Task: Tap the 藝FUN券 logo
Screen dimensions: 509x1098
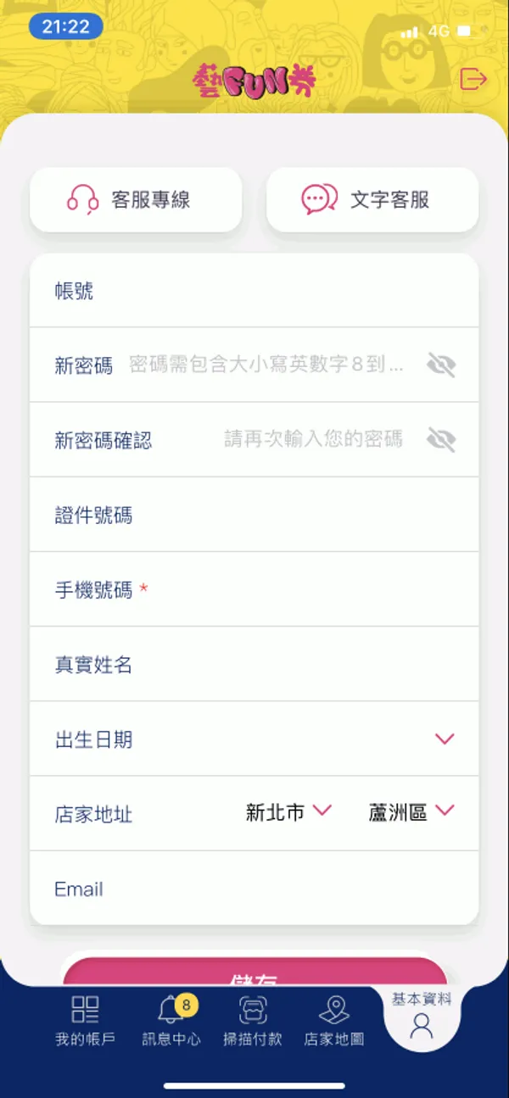Action: click(x=254, y=81)
